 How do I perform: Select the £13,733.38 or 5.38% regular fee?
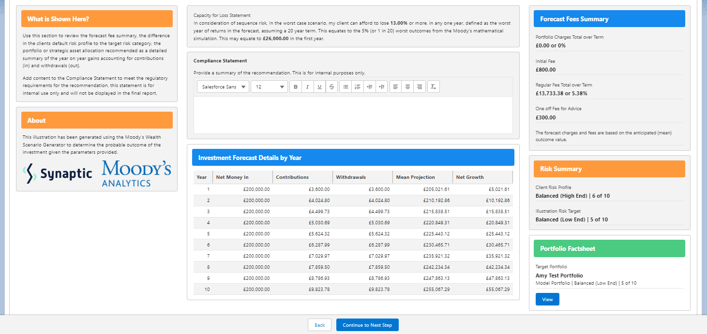tap(561, 93)
